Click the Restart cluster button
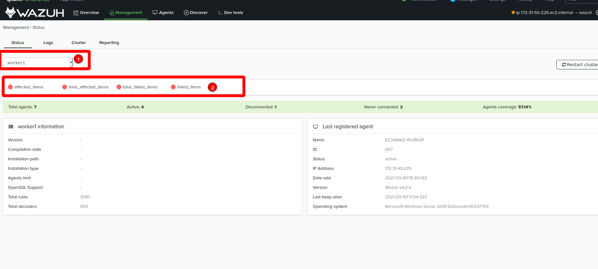The width and height of the screenshot is (598, 269). (x=577, y=65)
